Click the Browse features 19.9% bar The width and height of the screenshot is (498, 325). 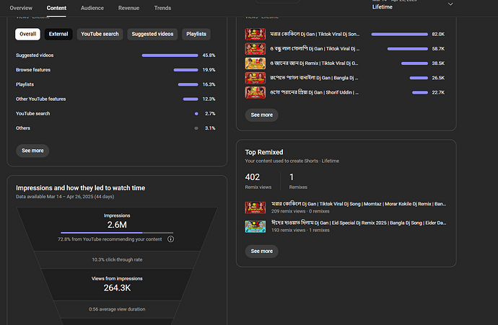point(185,70)
